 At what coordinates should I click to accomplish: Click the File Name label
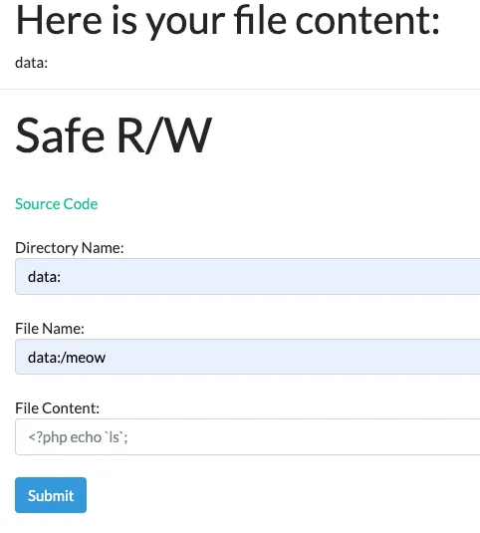coord(50,329)
